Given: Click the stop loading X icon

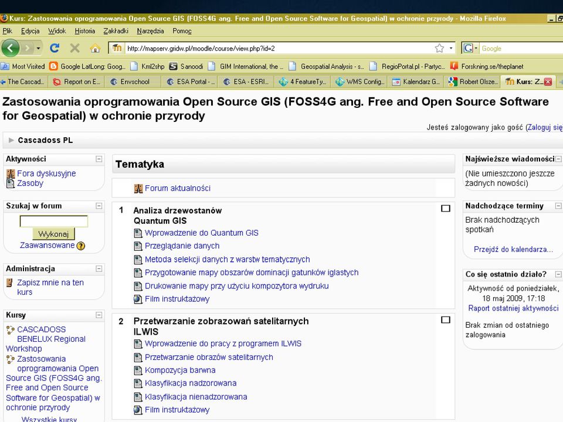Looking at the screenshot, I should click(x=74, y=47).
